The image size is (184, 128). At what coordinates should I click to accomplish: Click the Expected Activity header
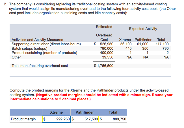(x=143, y=29)
